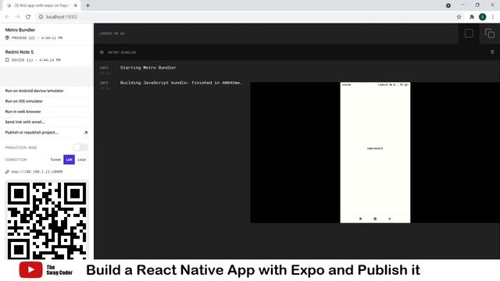Viewport: 500px width, 281px height.
Task: Toggle the Production Mode switch
Action: (x=80, y=148)
